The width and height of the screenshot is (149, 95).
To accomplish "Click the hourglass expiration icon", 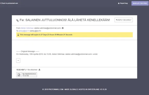I will pos(18,35).
